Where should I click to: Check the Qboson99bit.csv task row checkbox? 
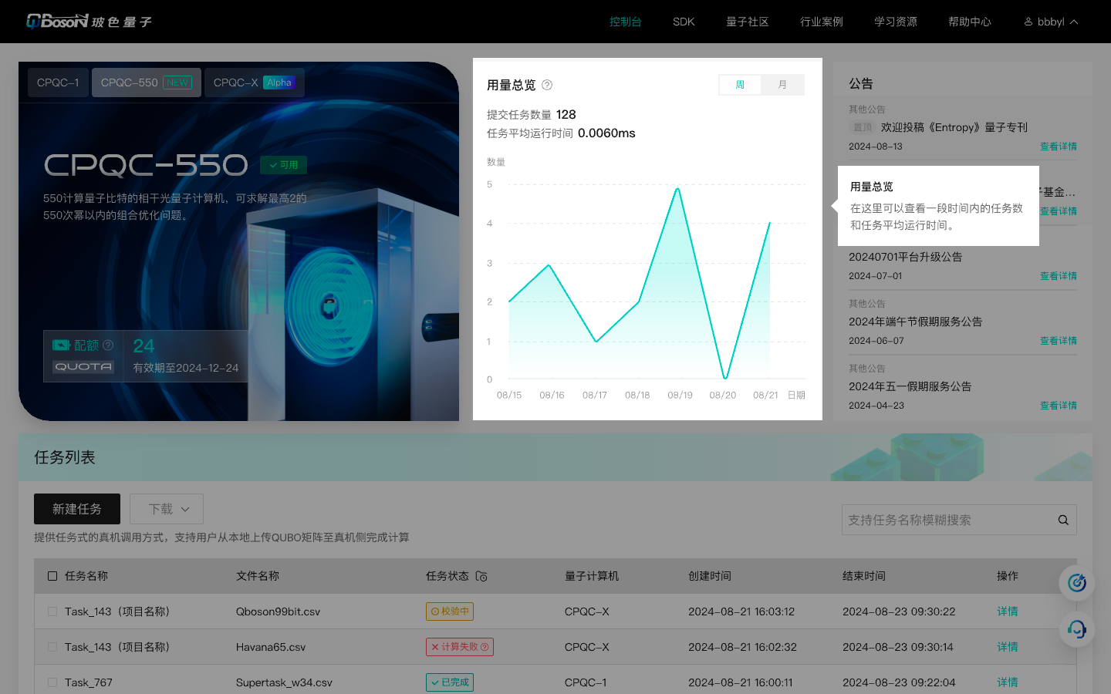(52, 611)
